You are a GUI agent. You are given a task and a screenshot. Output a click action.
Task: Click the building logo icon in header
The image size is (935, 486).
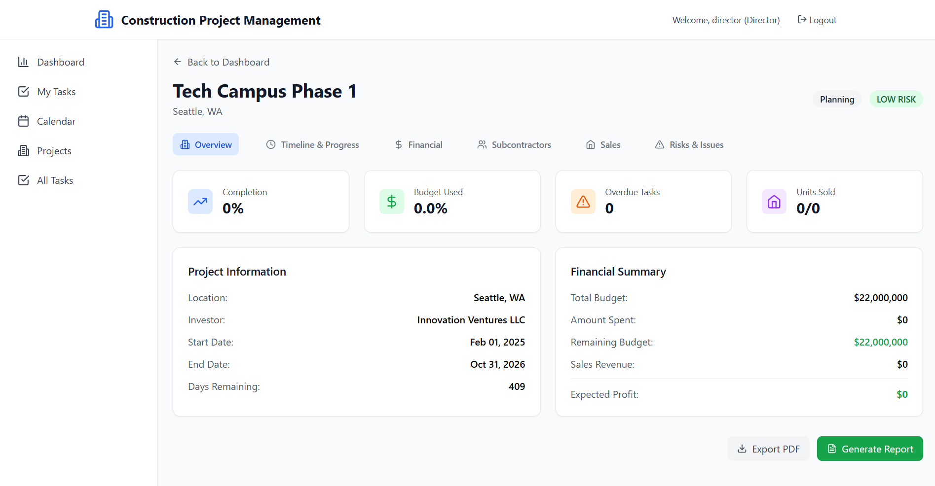pyautogui.click(x=104, y=20)
